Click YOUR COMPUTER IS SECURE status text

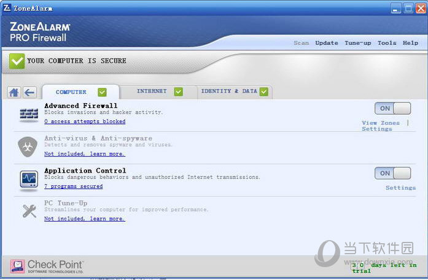click(76, 61)
